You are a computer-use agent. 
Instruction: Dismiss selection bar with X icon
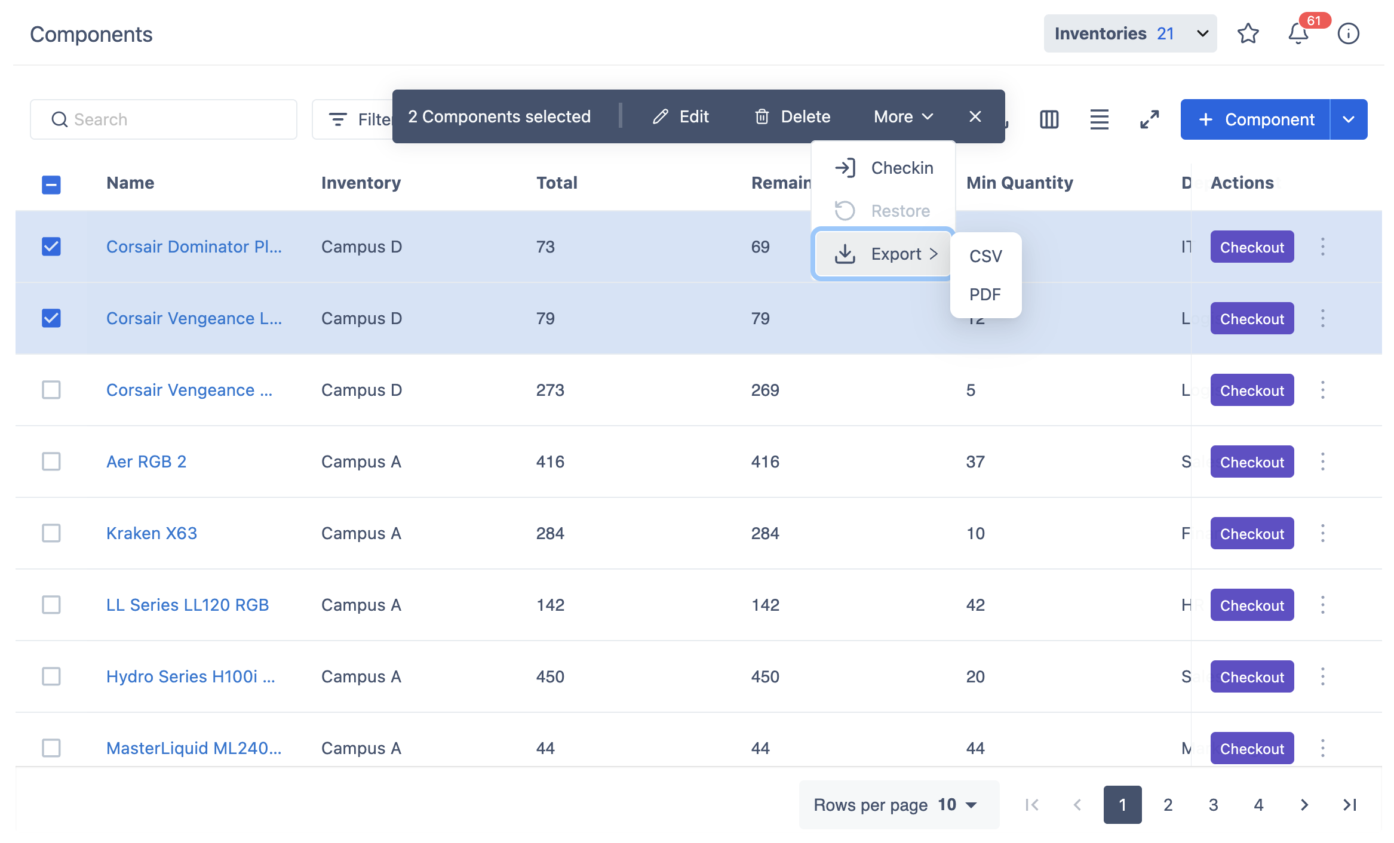(975, 116)
